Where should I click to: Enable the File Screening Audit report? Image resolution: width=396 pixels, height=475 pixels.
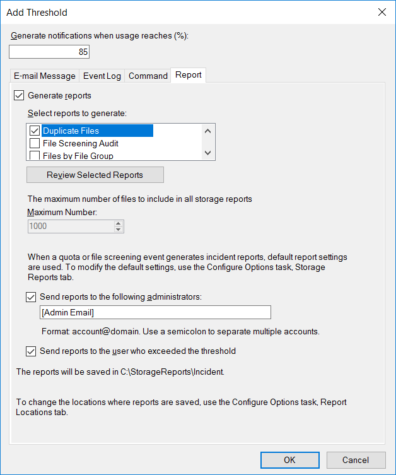35,143
